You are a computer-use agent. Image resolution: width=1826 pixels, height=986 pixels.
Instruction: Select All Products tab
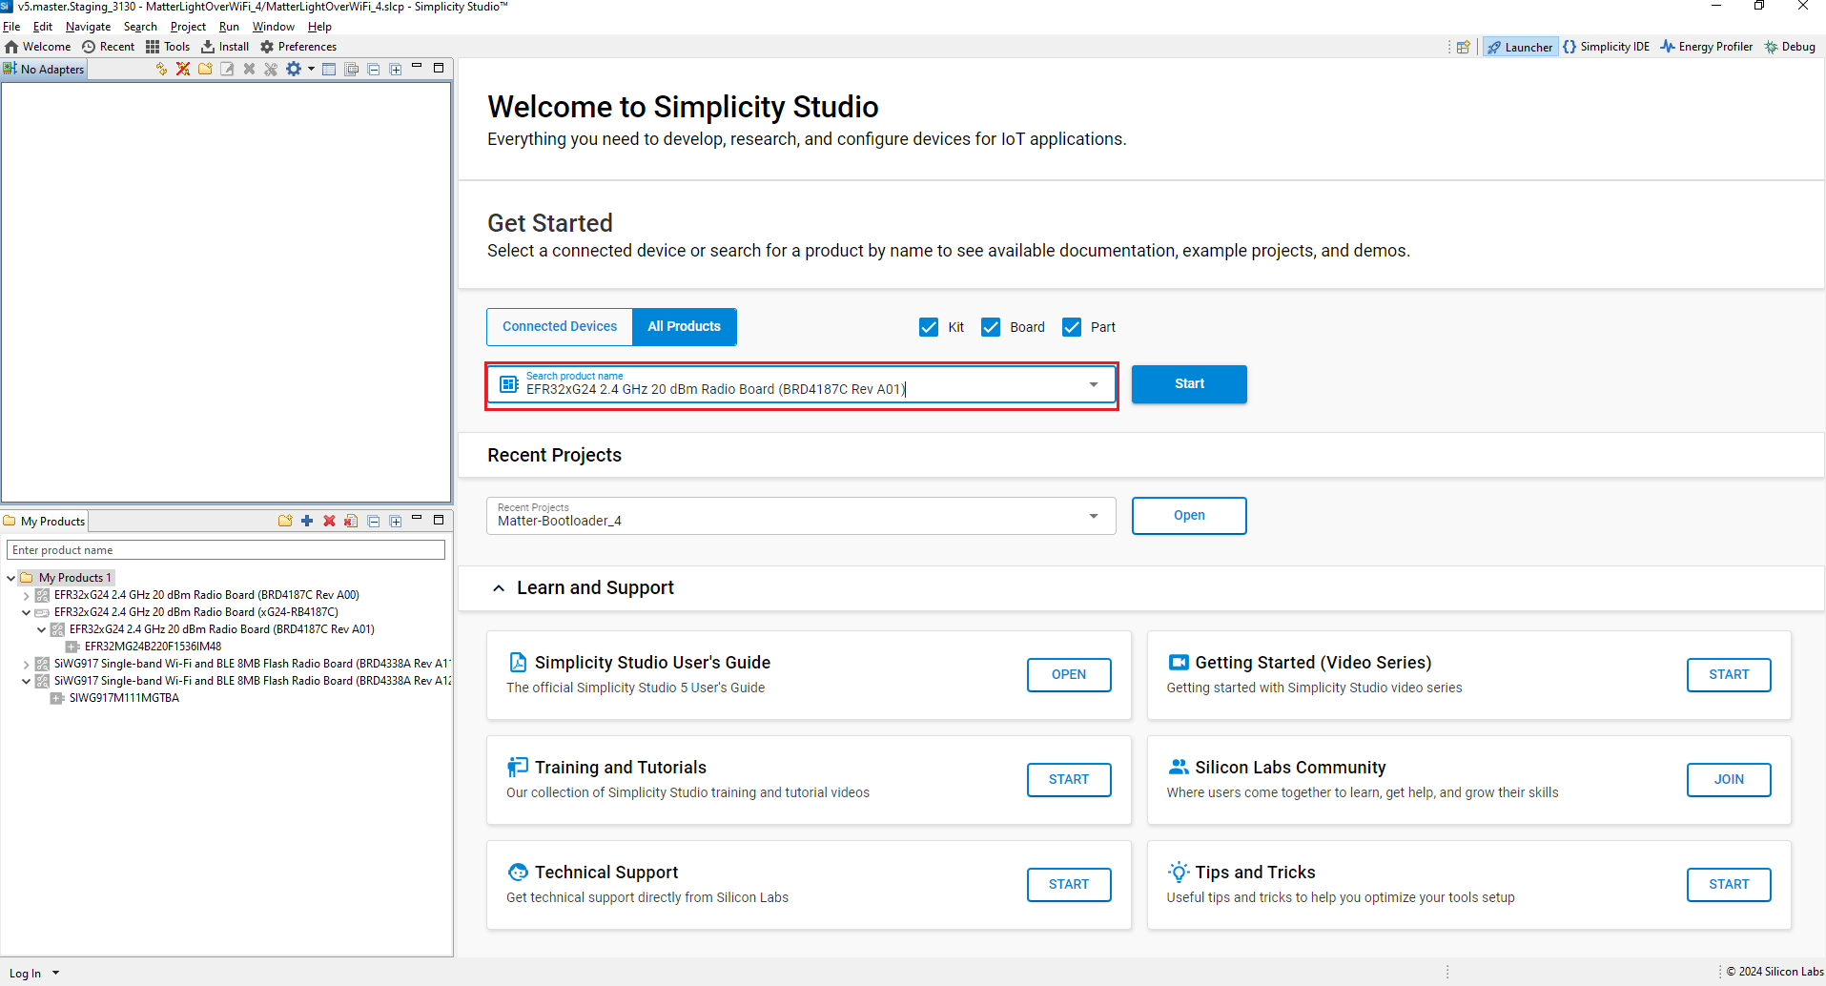point(685,326)
